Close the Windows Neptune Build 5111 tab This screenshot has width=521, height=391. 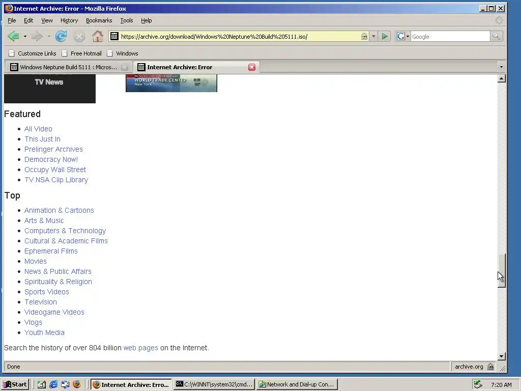(x=125, y=67)
